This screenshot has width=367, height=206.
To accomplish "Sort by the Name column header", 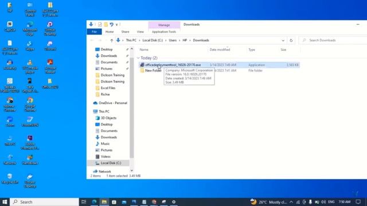I will (144, 50).
